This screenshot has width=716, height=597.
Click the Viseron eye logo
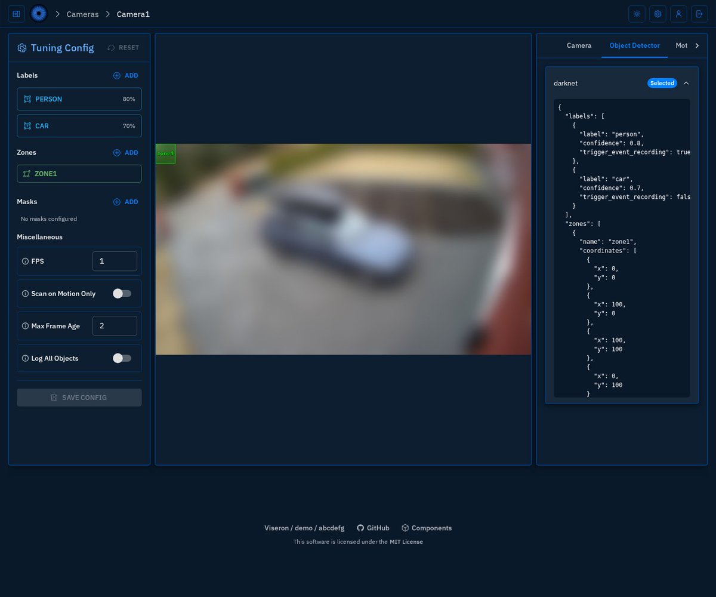[x=39, y=14]
